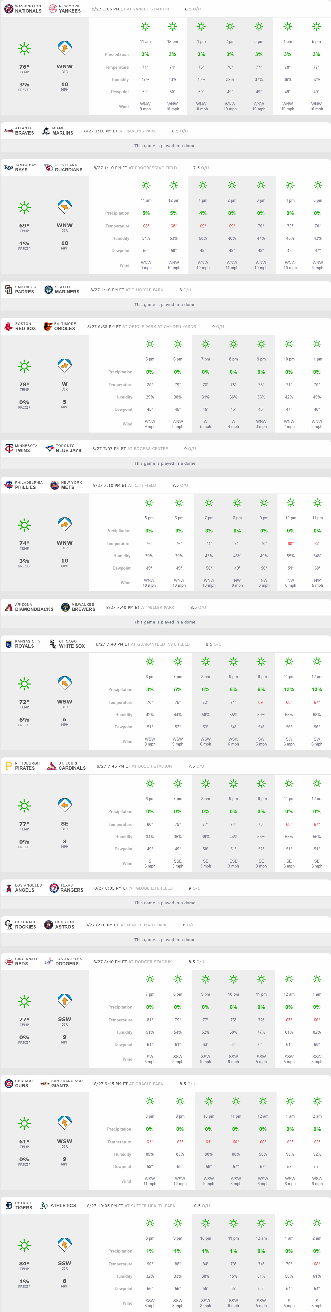
Task: Open the Colorado Rockies logo
Action: [x=9, y=925]
